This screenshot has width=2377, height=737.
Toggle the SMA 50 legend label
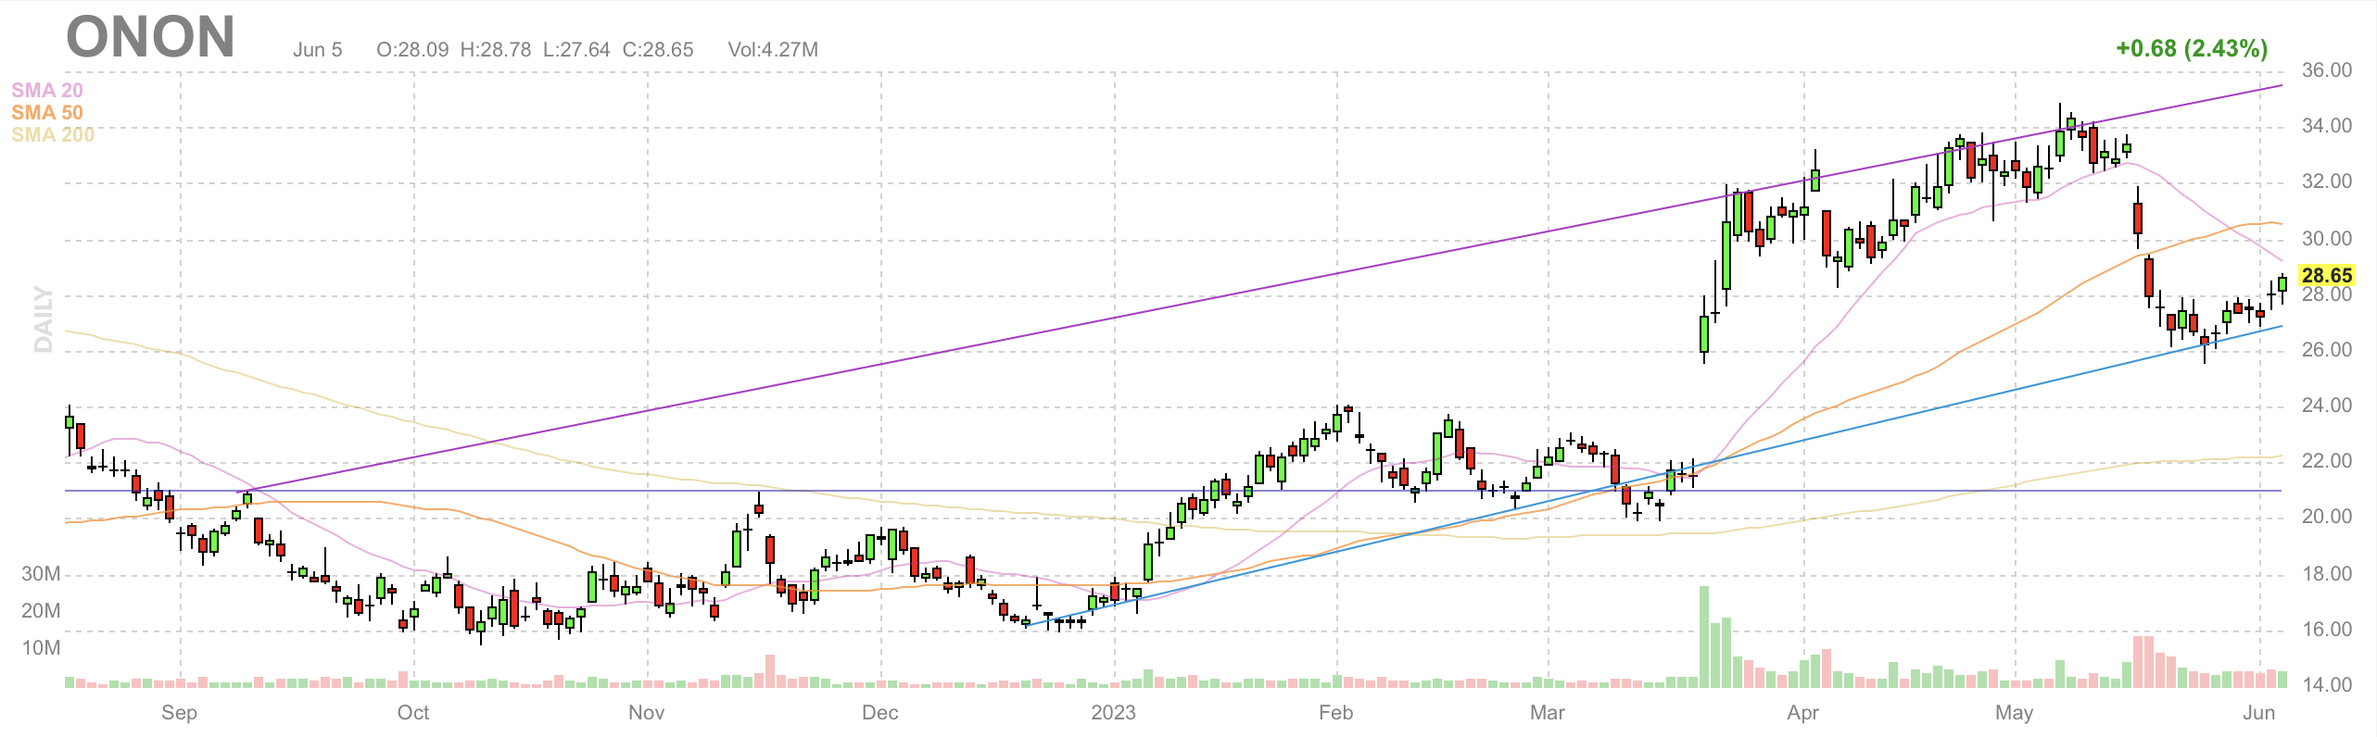tap(46, 112)
